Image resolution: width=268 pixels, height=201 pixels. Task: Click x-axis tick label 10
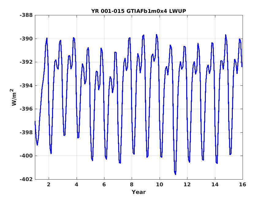[160, 184]
